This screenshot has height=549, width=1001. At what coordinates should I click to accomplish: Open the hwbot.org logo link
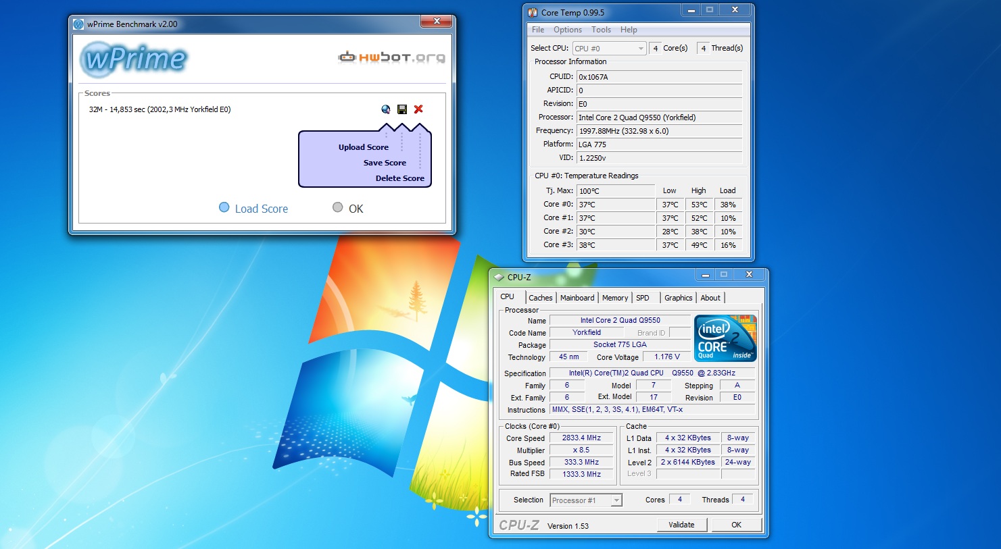coord(391,57)
